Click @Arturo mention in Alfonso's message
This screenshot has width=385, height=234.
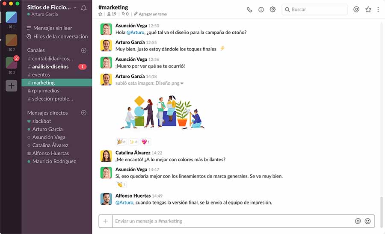(124, 203)
